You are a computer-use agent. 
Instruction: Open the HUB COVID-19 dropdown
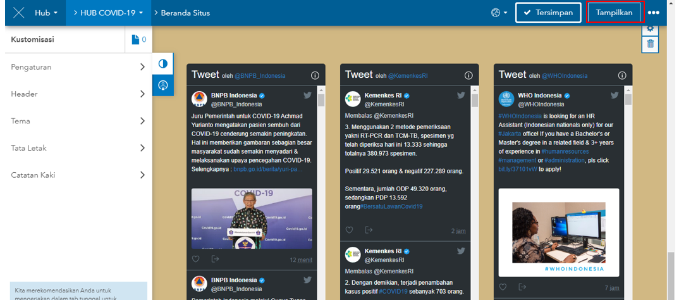108,13
